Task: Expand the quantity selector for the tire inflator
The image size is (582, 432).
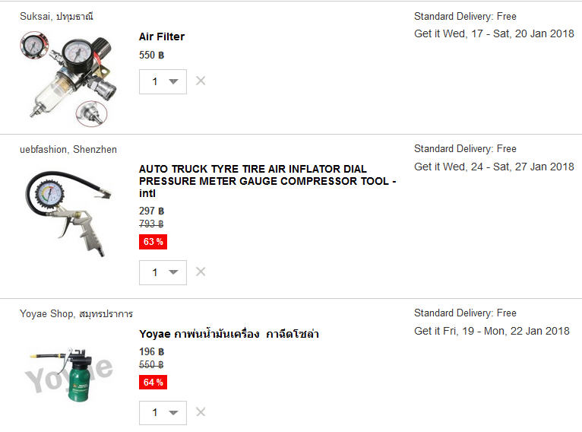Action: (163, 272)
